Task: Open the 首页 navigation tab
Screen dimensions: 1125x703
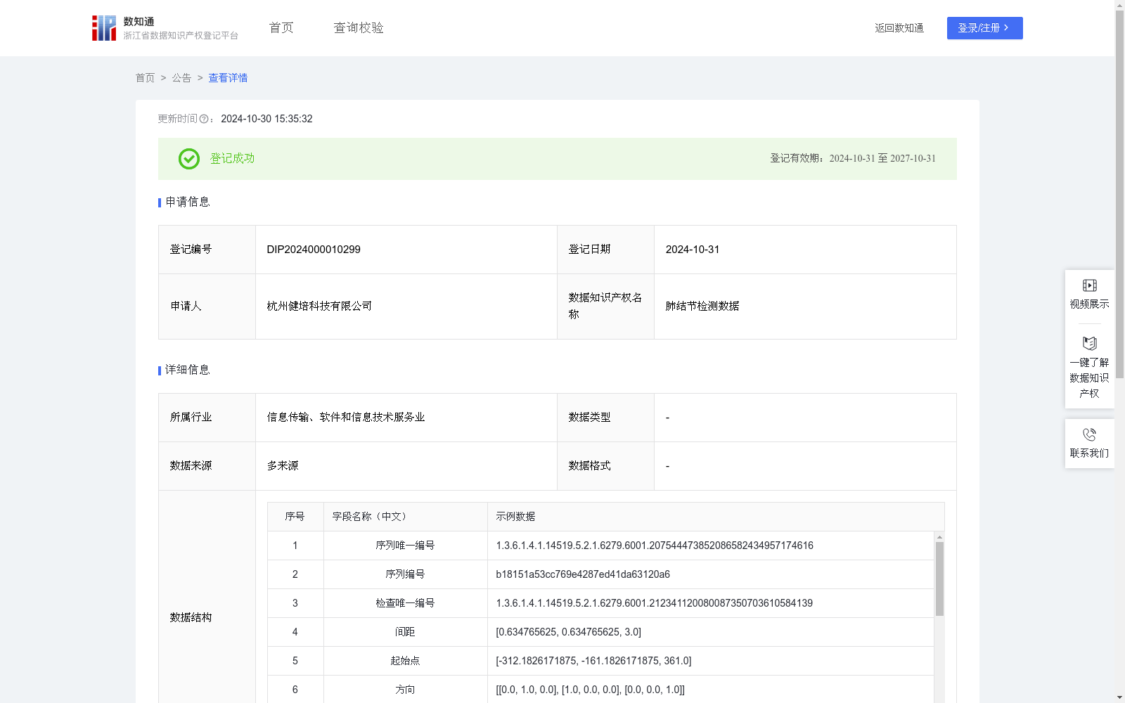Action: (x=281, y=28)
